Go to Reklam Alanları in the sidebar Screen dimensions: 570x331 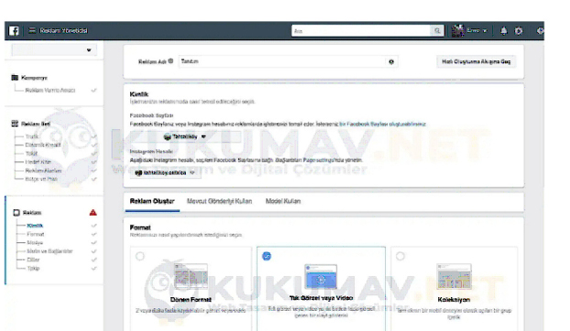[x=43, y=171]
